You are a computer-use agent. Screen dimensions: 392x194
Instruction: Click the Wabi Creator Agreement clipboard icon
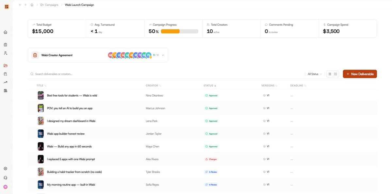pyautogui.click(x=35, y=55)
